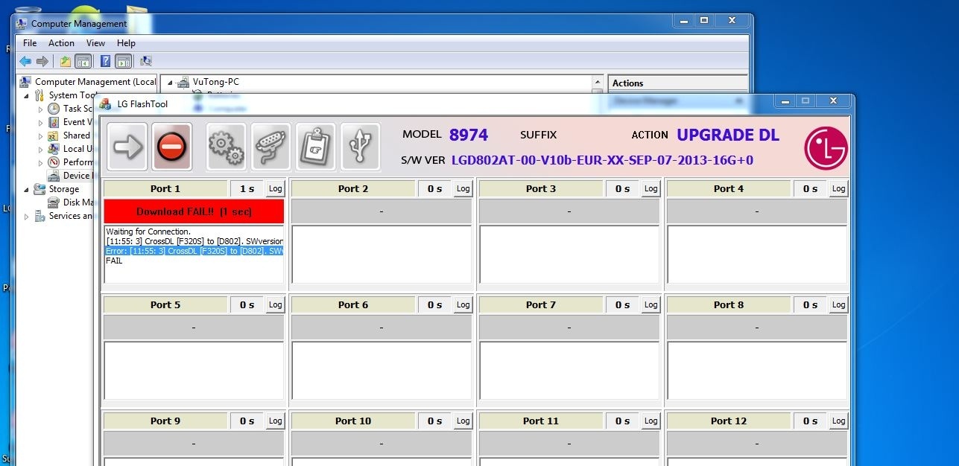Open the clipboard icon in FlashTool toolbar
This screenshot has height=466, width=959.
pos(315,146)
